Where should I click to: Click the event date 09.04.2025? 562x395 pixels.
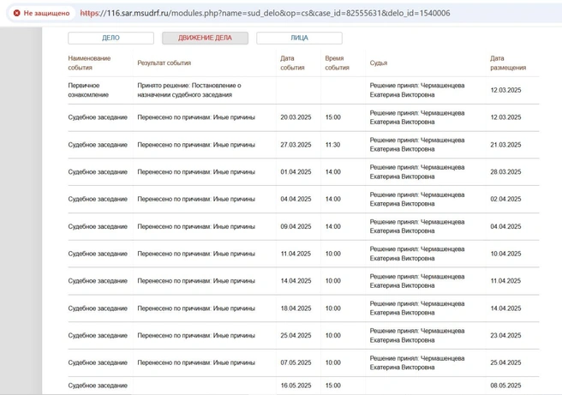point(296,226)
